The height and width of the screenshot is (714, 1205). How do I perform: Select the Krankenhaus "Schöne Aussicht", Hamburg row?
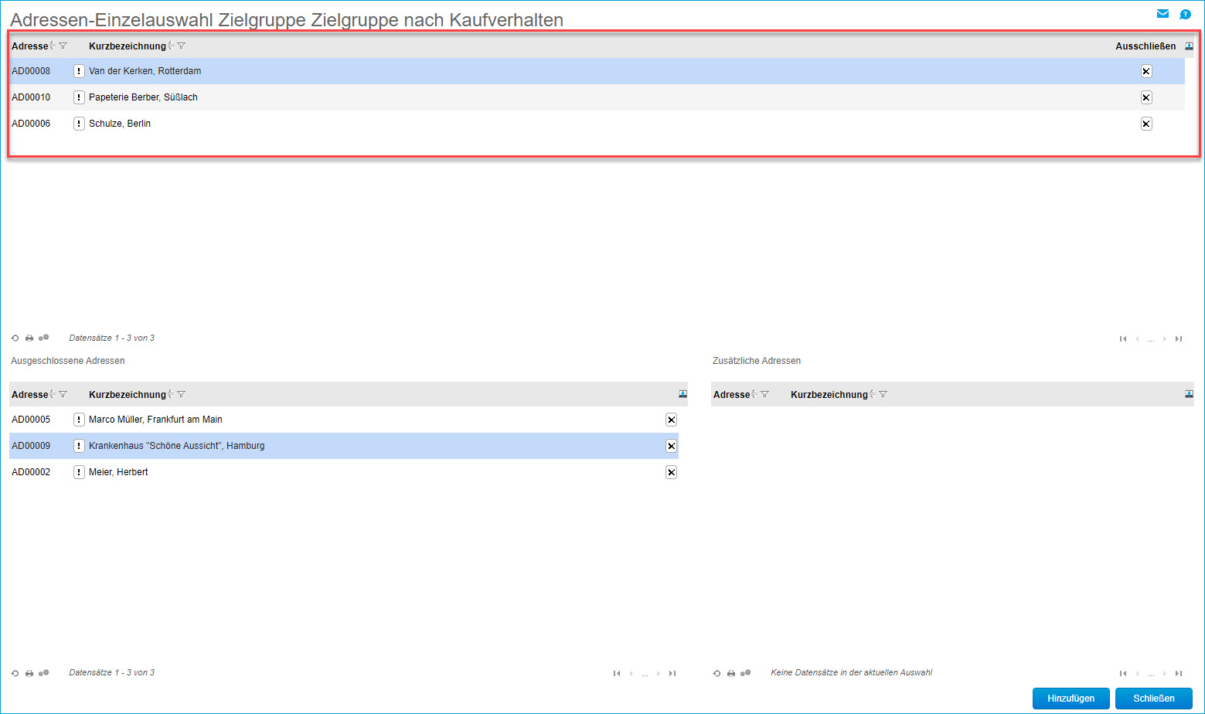[x=176, y=446]
